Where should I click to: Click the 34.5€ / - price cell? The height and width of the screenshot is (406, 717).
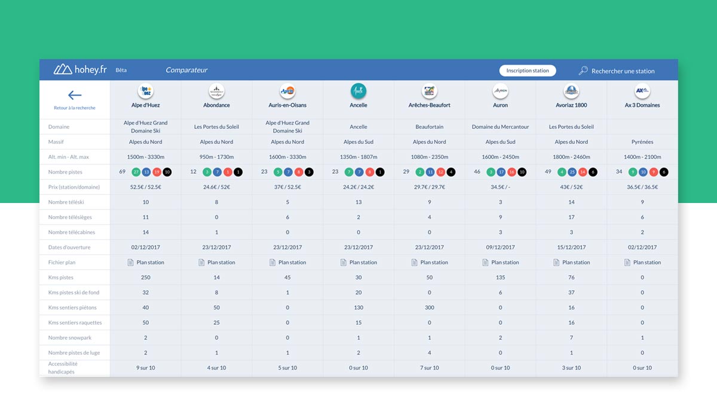pos(500,187)
